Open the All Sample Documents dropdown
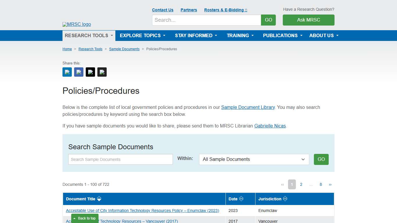This screenshot has height=223, width=397. pyautogui.click(x=254, y=159)
